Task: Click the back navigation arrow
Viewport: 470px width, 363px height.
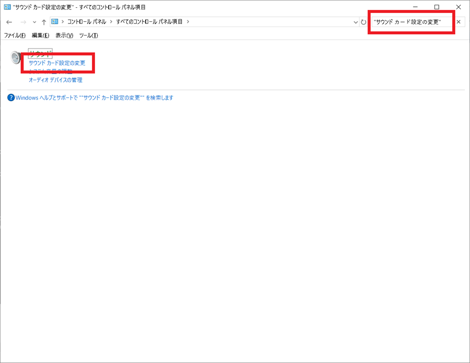Action: (x=9, y=21)
